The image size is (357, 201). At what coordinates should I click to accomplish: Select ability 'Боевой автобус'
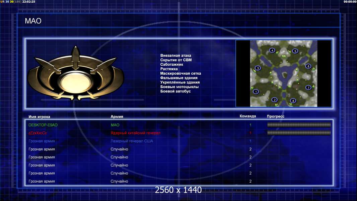[175, 91]
